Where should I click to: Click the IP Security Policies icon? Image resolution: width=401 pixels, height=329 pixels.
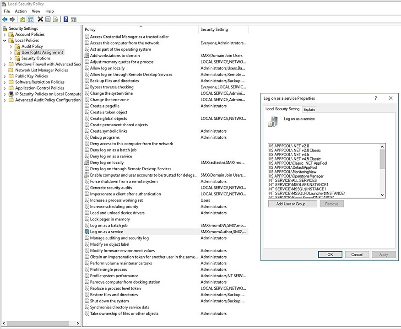(x=11, y=94)
